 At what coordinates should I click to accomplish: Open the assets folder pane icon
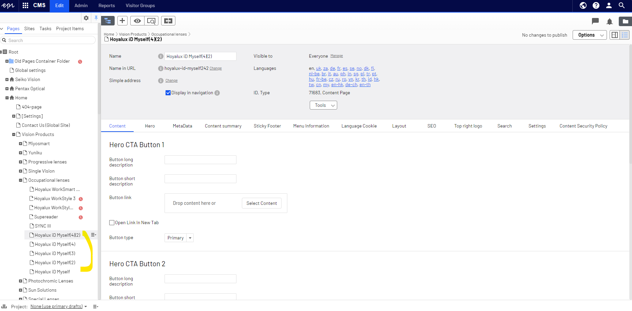[625, 21]
